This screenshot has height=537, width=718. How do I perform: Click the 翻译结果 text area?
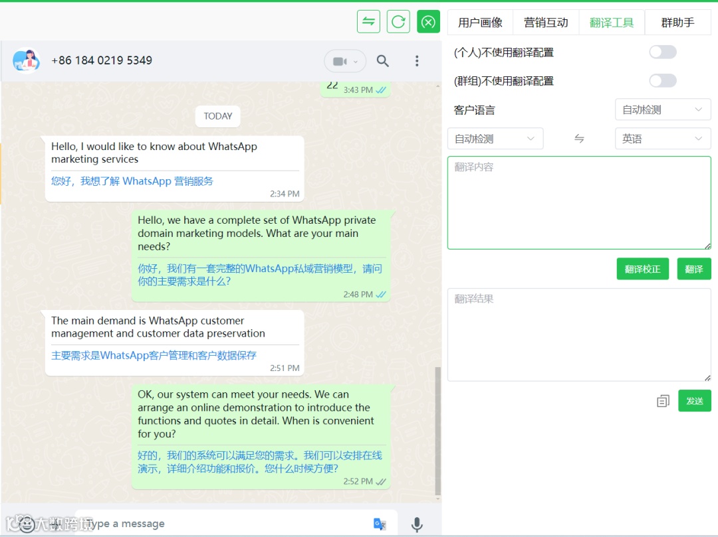[x=579, y=335]
